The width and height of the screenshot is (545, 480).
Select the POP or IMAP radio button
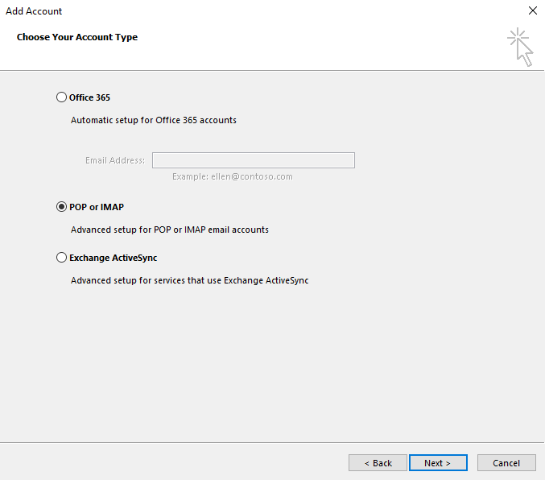click(61, 207)
